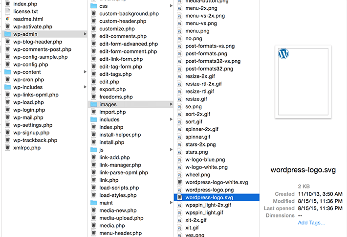
Task: Click the selected wordpress-logo.svg file icon
Action: [x=180, y=197]
